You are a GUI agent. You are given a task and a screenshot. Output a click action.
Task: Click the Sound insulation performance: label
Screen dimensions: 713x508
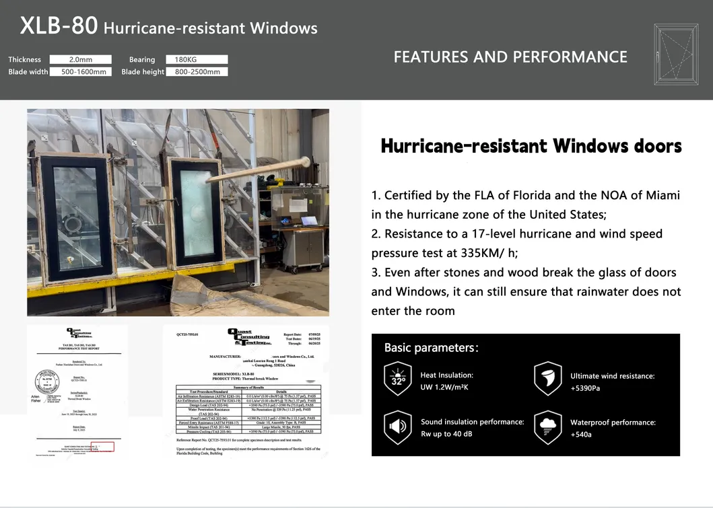coord(473,422)
